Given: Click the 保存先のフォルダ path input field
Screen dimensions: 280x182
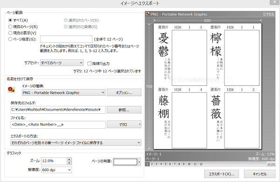Looking at the screenshot, I should 58,110.
